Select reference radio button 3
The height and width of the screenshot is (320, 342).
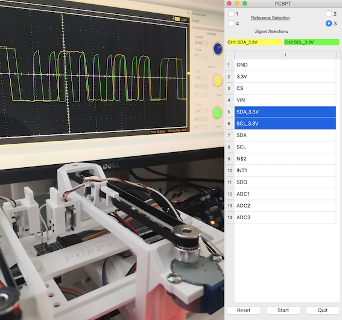(x=329, y=24)
